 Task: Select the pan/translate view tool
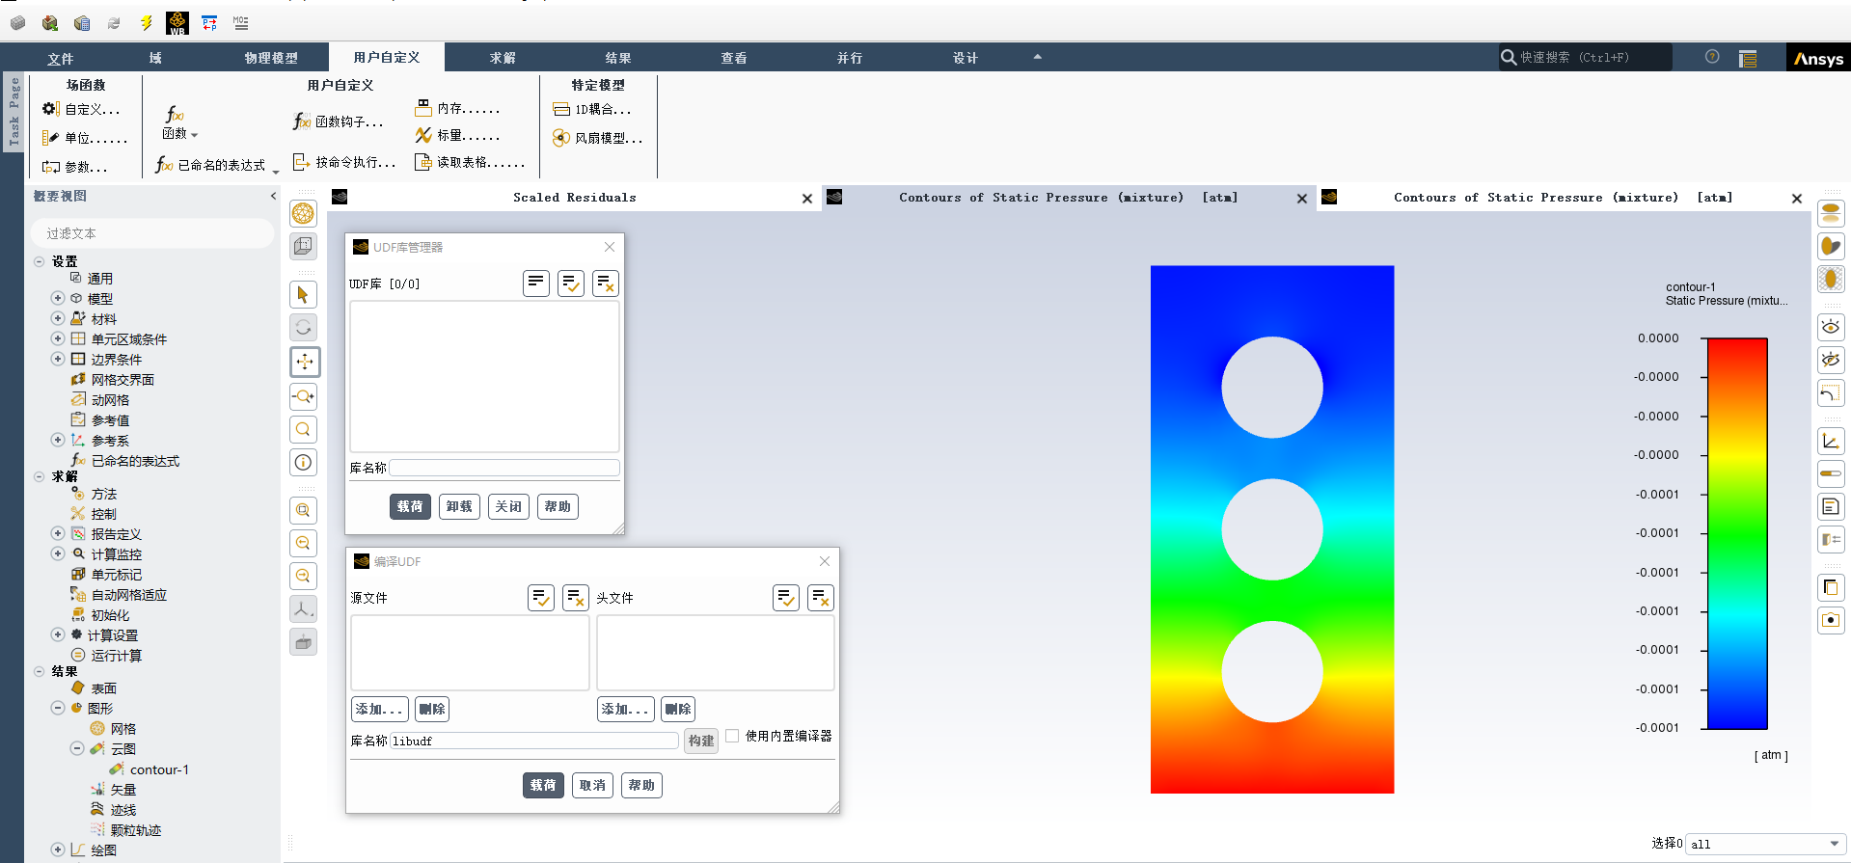pyautogui.click(x=304, y=362)
